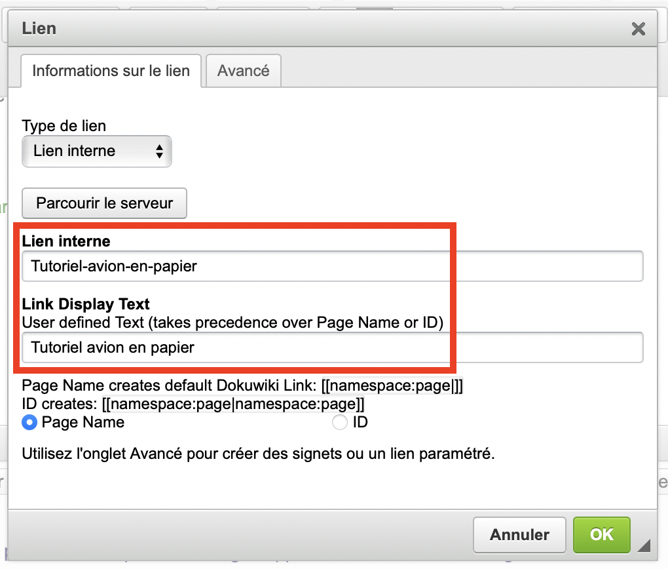Click the resize grip in the dialog corner

click(644, 545)
